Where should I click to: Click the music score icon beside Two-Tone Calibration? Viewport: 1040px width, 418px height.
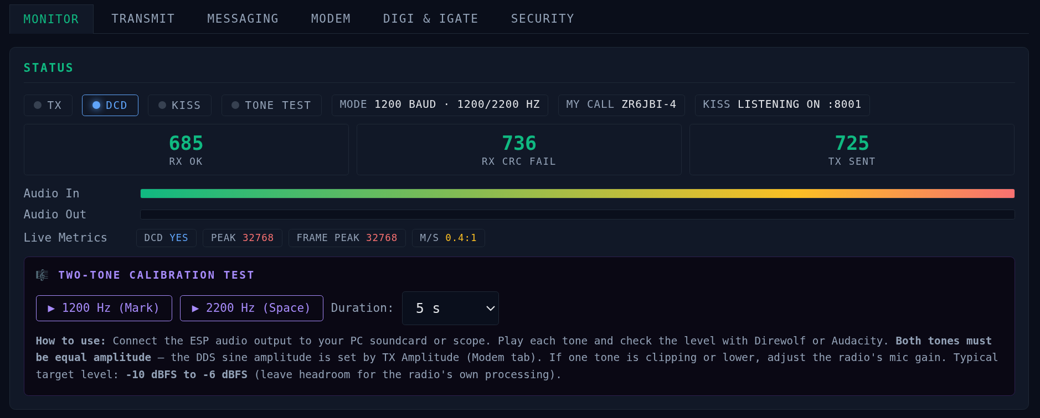42,275
